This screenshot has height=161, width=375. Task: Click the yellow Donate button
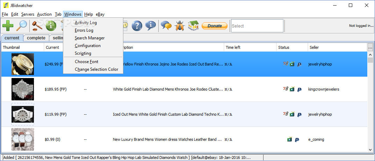(x=215, y=26)
